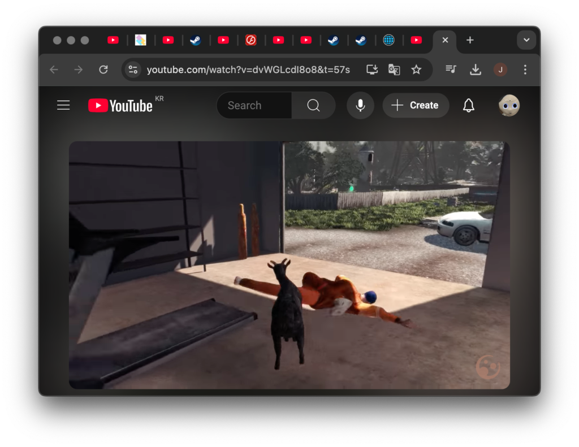
Task: Reload the current page
Action: [x=103, y=70]
